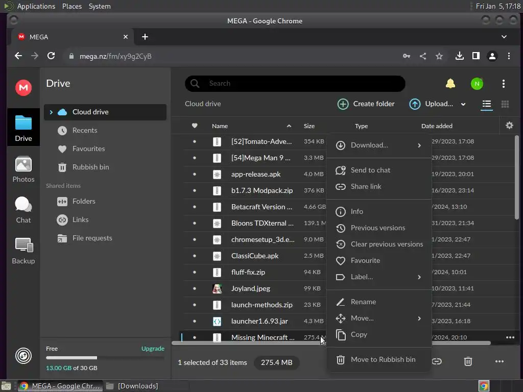
Task: Select Share link menu item
Action: click(379, 186)
